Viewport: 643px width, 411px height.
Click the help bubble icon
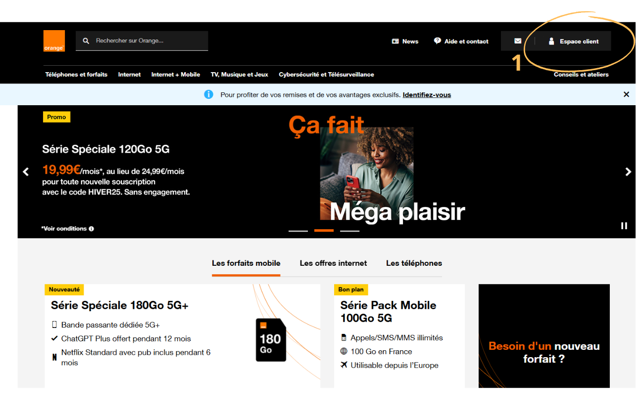(x=437, y=41)
